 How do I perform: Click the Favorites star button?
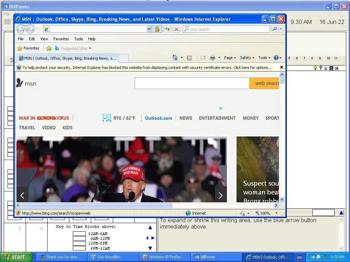(x=28, y=48)
